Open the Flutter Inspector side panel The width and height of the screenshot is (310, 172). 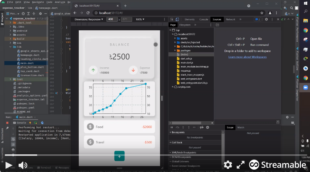click(297, 88)
